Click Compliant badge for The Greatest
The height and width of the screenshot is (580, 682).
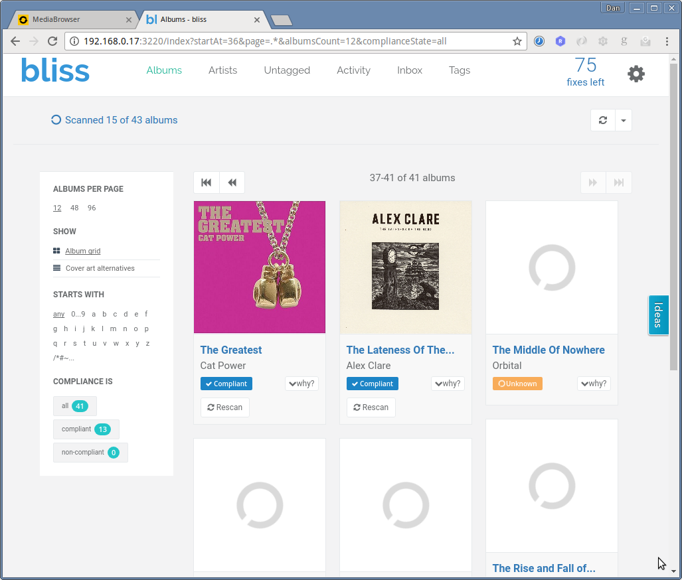pos(226,384)
